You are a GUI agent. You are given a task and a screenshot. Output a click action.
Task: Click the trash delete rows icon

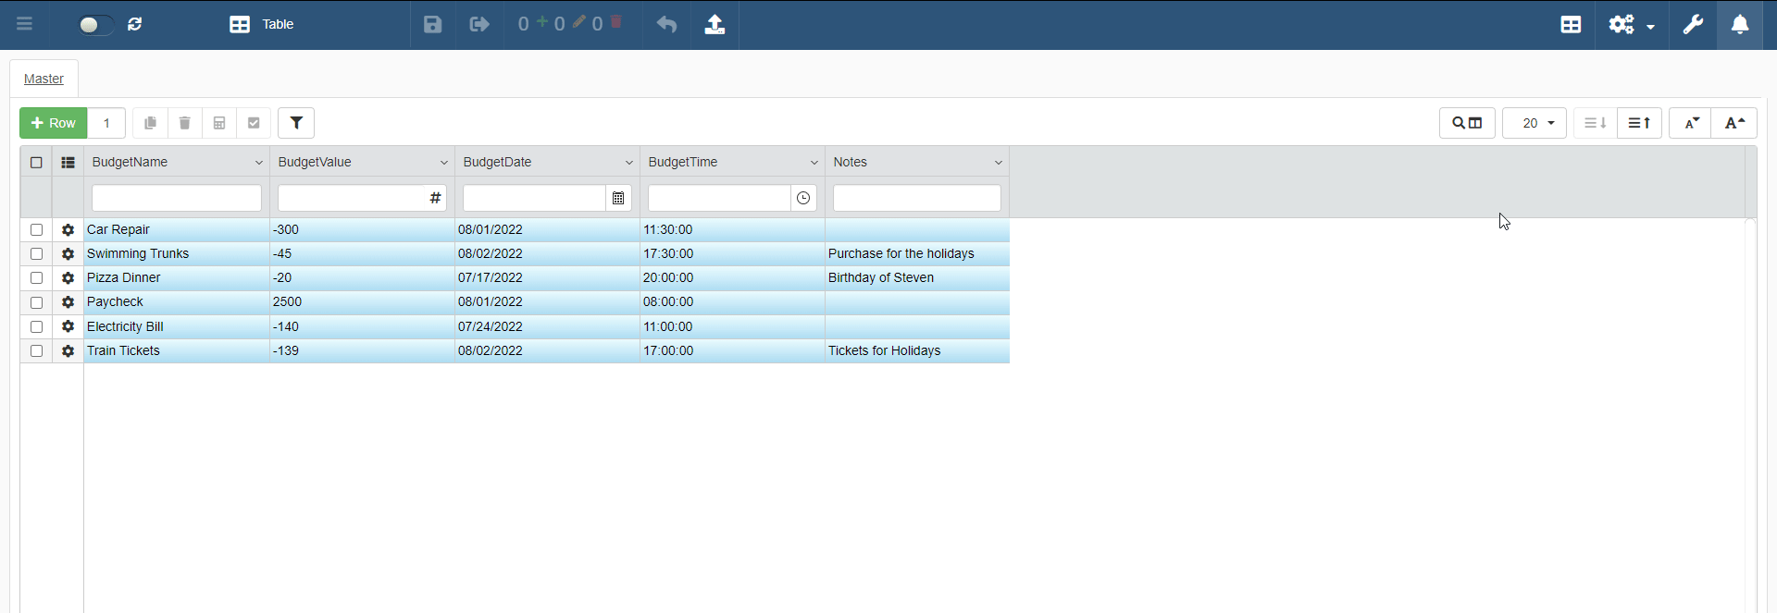click(184, 123)
